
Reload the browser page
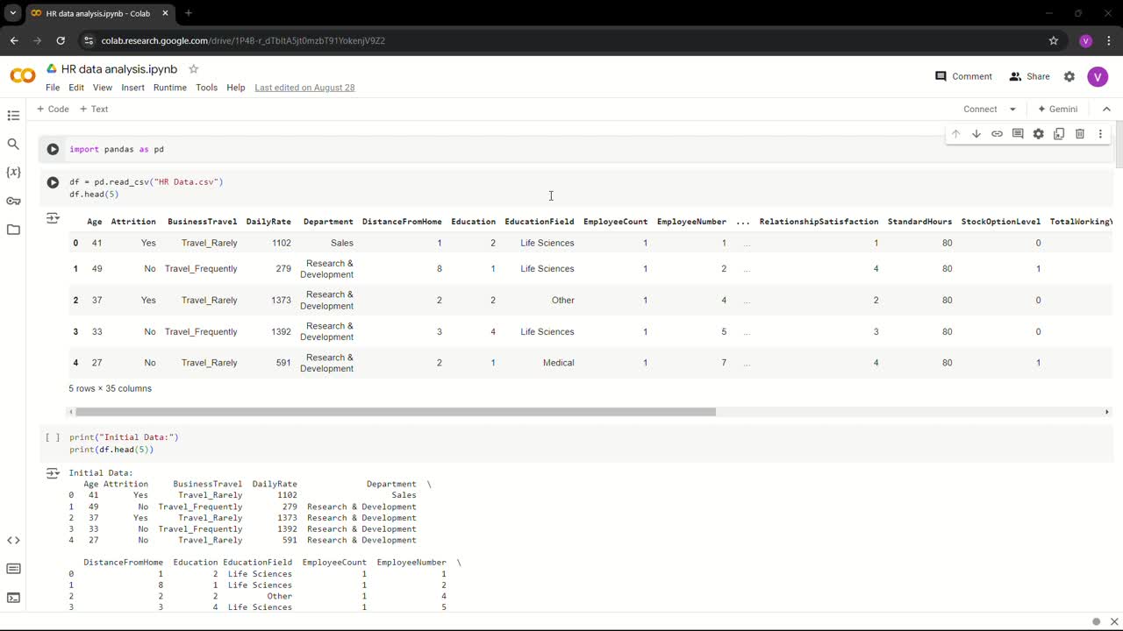pyautogui.click(x=61, y=40)
